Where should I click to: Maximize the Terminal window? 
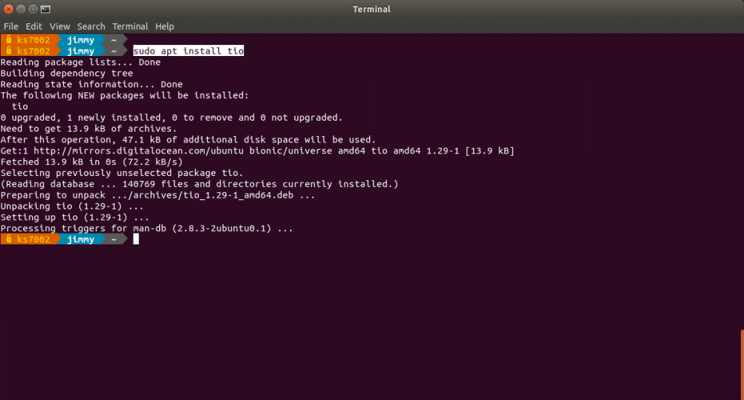pos(33,9)
